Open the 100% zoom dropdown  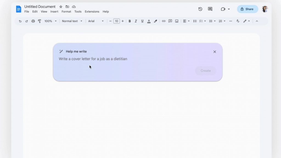50,21
